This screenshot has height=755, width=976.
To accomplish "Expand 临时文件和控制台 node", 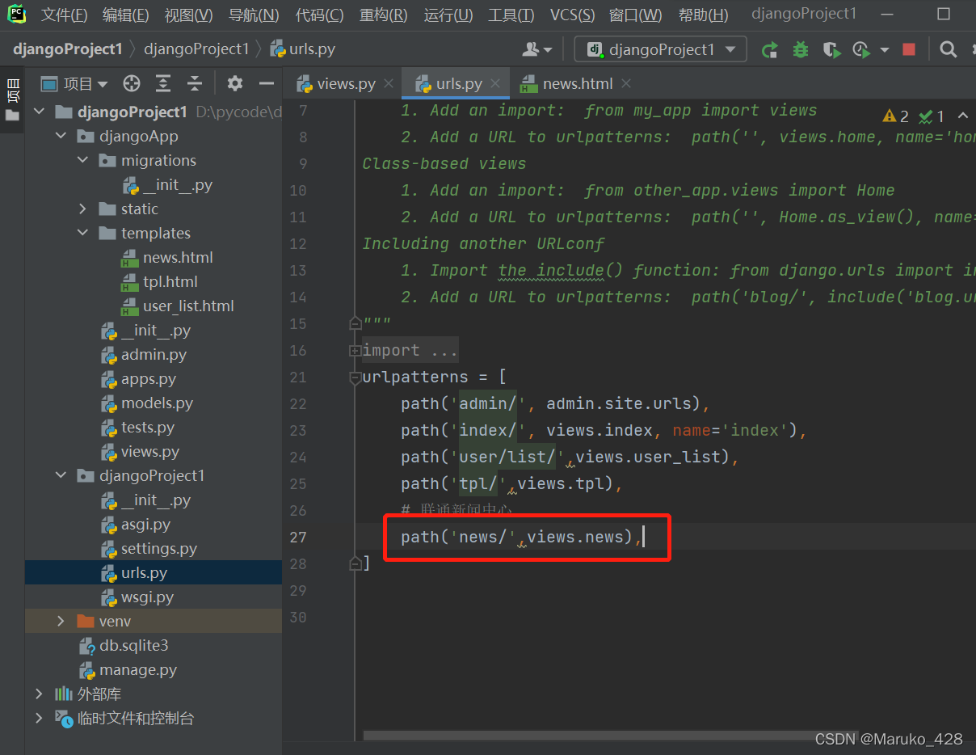I will pos(39,718).
